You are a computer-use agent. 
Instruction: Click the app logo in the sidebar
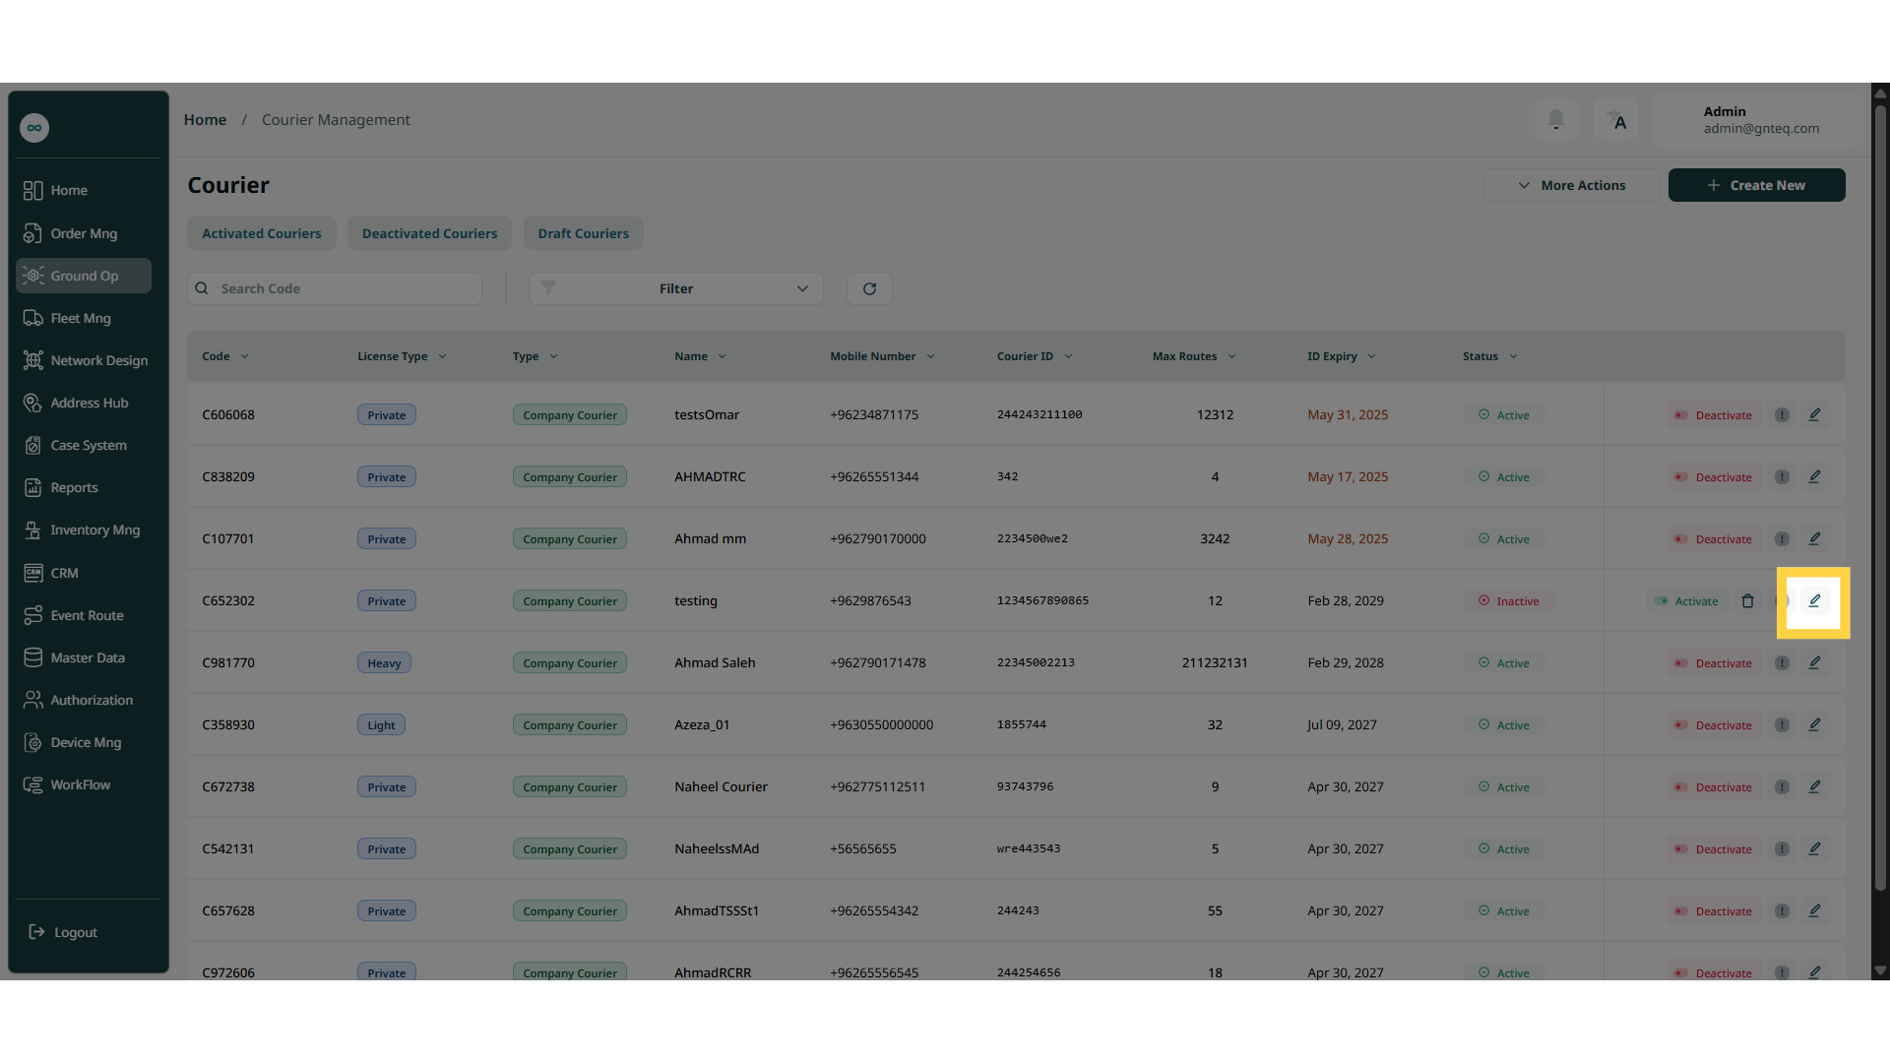(x=34, y=128)
